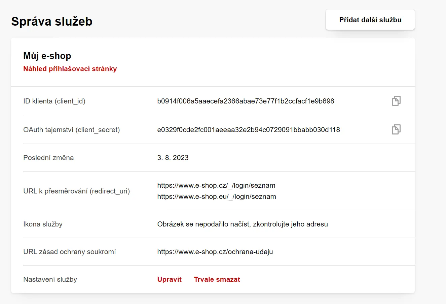This screenshot has width=446, height=304.
Task: Click the ID klienta (client_id) label
Action: point(54,101)
